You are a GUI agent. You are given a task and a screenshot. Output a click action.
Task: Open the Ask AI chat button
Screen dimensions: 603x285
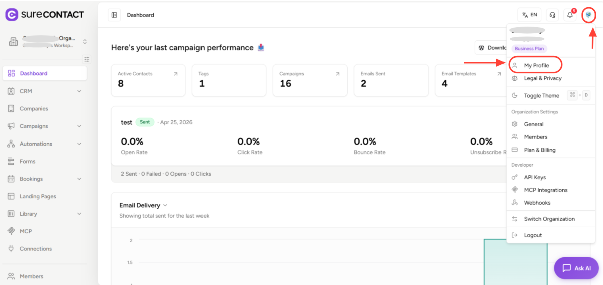[x=576, y=268]
